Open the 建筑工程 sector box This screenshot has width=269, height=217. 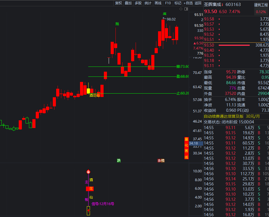[x=261, y=5]
